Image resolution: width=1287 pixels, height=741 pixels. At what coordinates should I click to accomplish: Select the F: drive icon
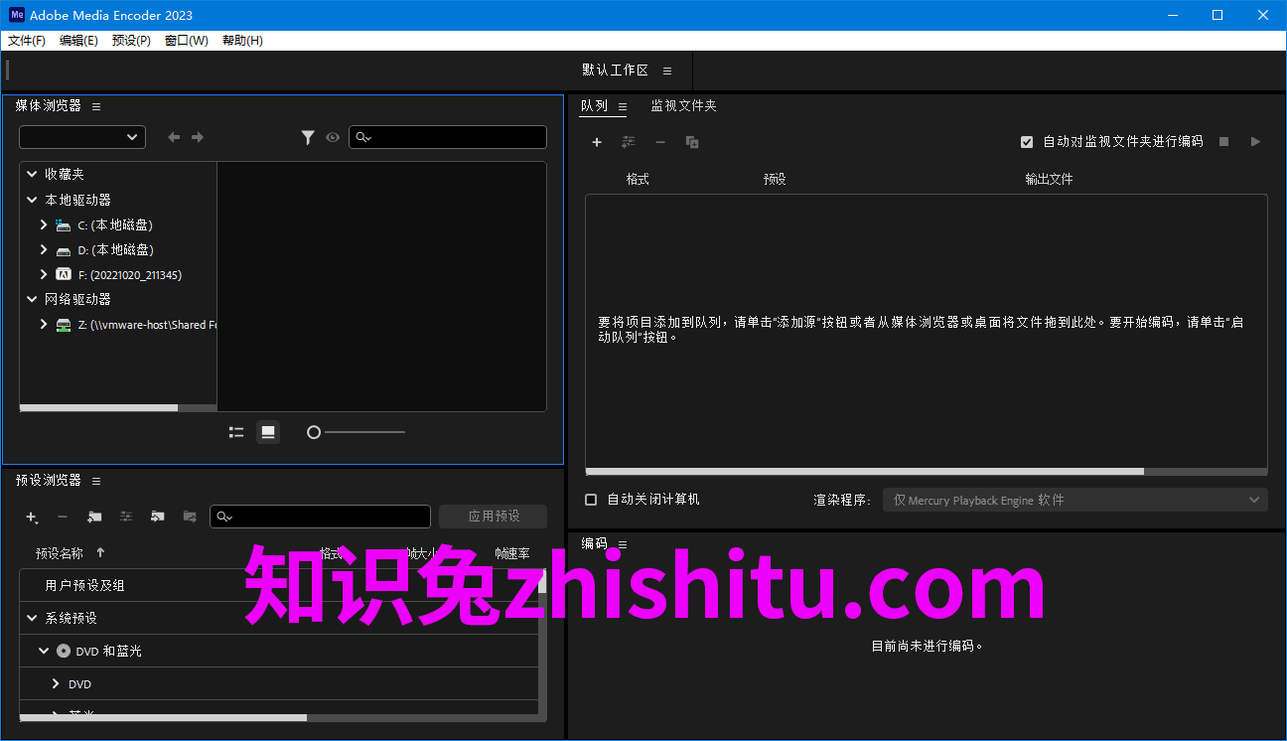(x=64, y=275)
